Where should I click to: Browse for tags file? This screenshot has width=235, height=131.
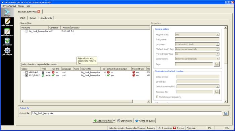(217, 64)
